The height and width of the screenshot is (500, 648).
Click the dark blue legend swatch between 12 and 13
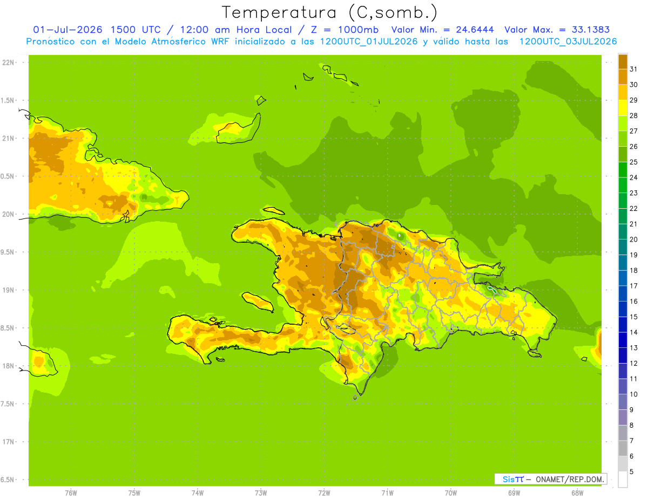tap(623, 355)
